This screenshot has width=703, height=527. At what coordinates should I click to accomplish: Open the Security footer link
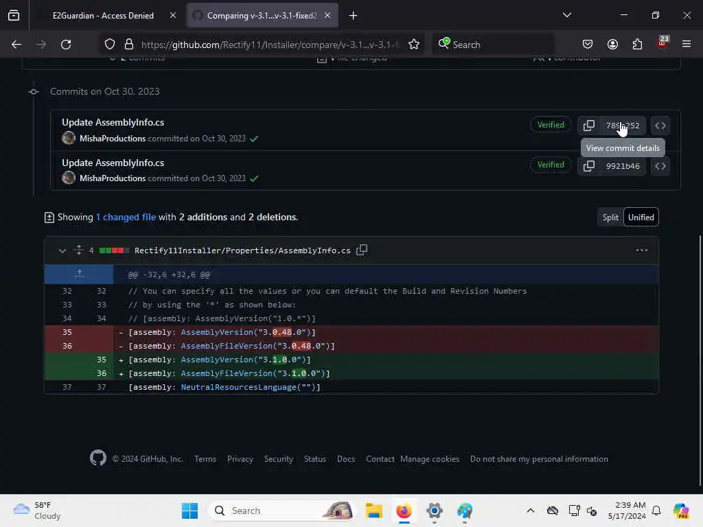279,459
